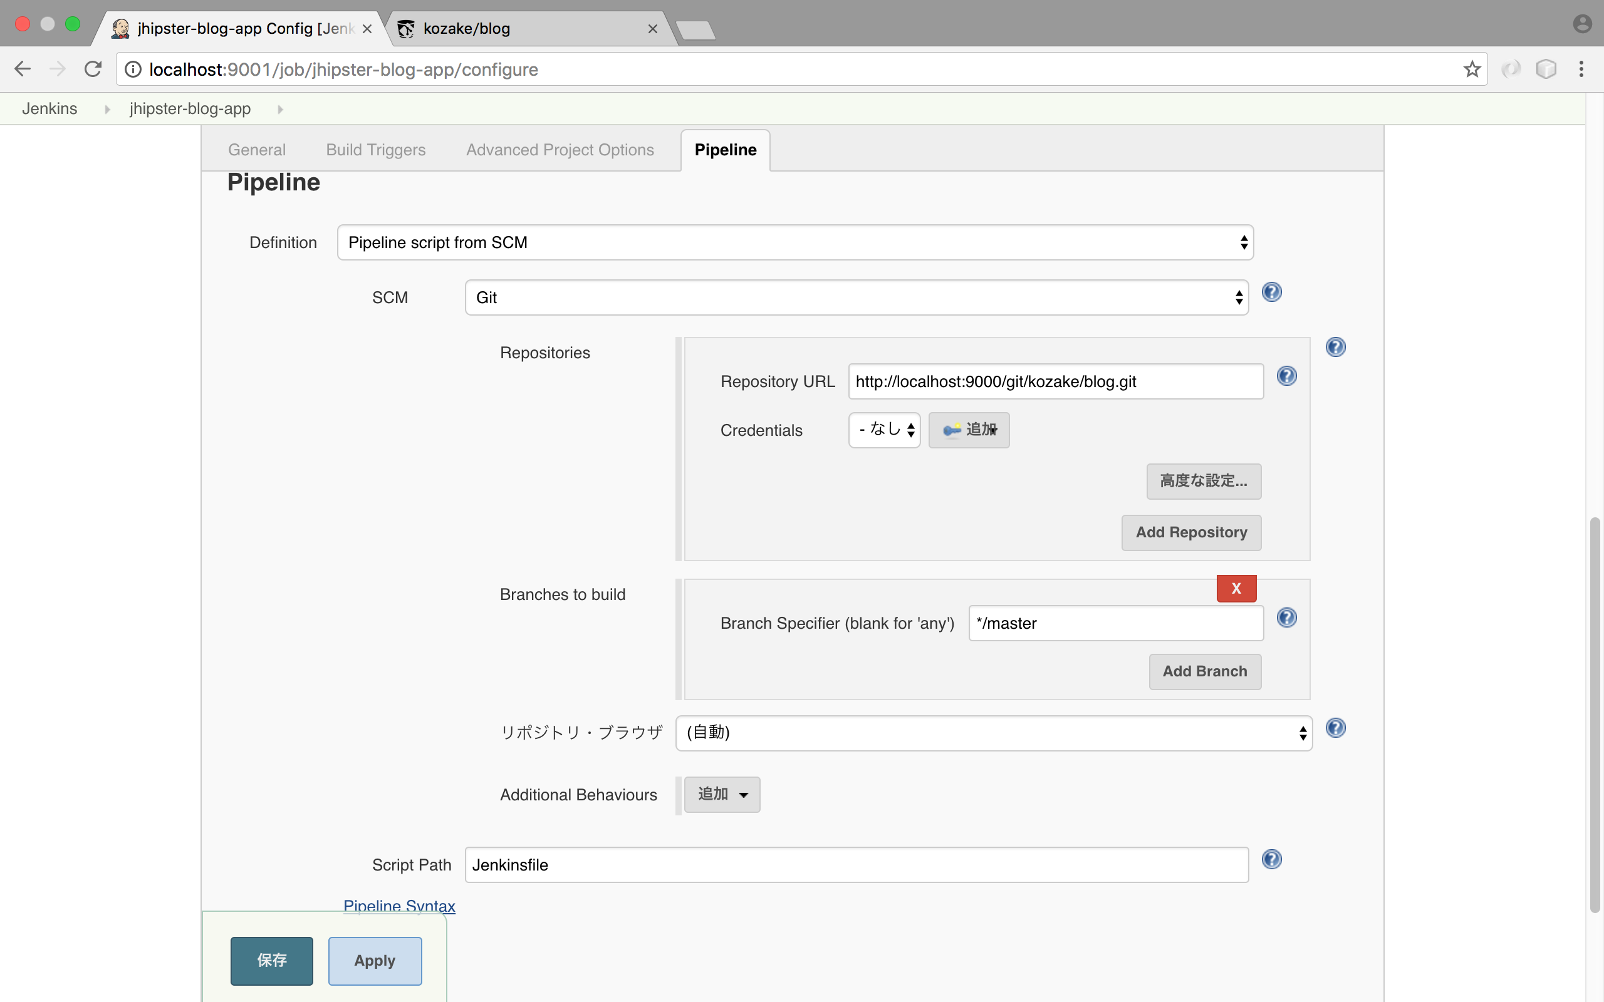Click the Add Branch button
This screenshot has height=1002, width=1604.
coord(1204,672)
